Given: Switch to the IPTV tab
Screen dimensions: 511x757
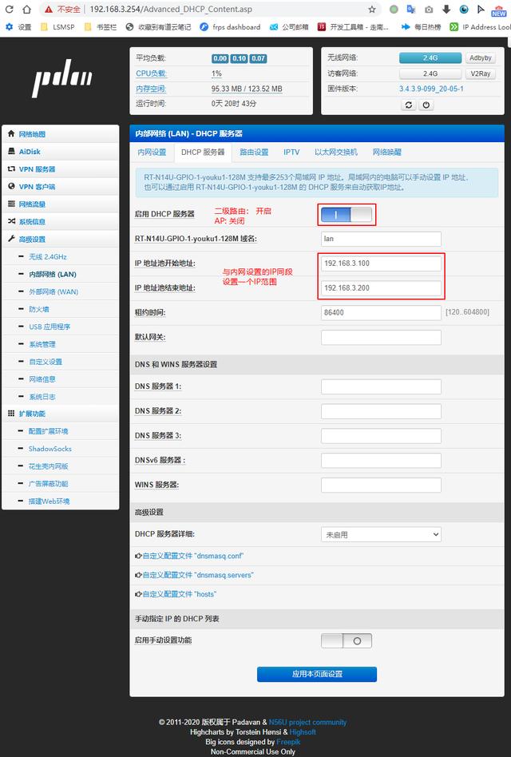Looking at the screenshot, I should 291,152.
